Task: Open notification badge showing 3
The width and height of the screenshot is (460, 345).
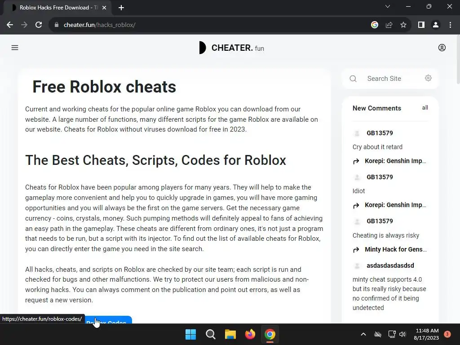Action: 447,334
